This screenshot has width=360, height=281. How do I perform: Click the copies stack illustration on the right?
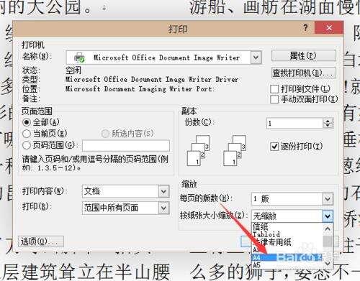(235, 150)
